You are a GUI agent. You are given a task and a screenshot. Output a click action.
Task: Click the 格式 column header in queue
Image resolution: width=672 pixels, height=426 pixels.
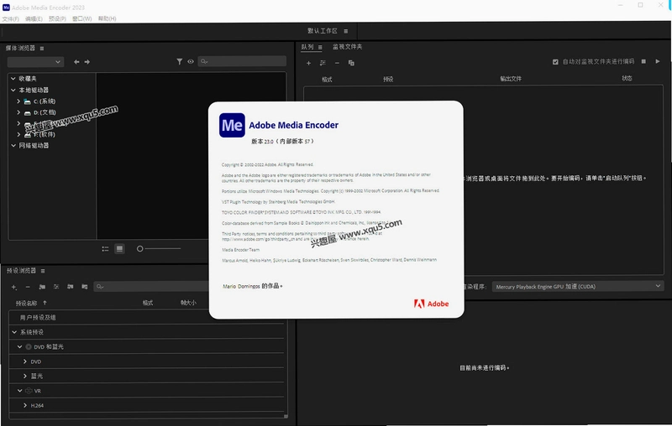(x=327, y=80)
